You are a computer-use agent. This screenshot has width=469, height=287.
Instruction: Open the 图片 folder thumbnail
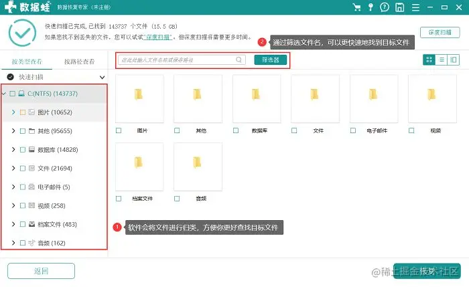click(139, 98)
